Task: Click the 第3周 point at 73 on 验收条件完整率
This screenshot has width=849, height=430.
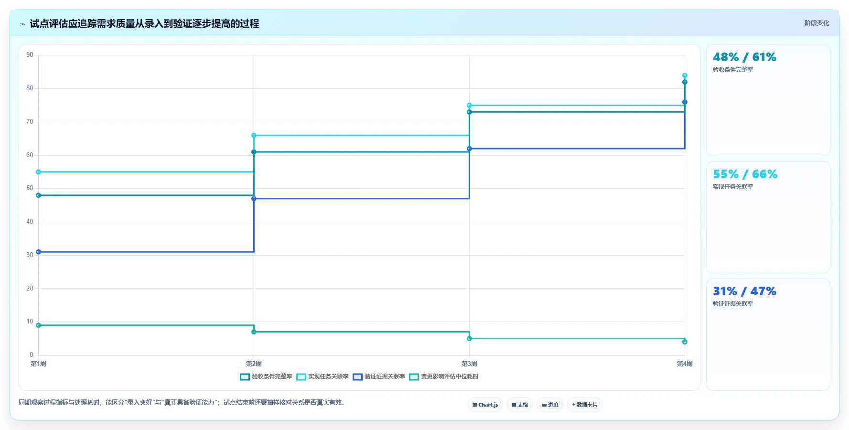Action: 469,112
